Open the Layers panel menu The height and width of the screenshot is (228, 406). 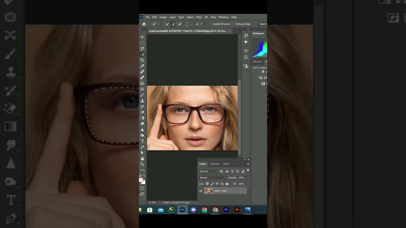click(x=248, y=164)
